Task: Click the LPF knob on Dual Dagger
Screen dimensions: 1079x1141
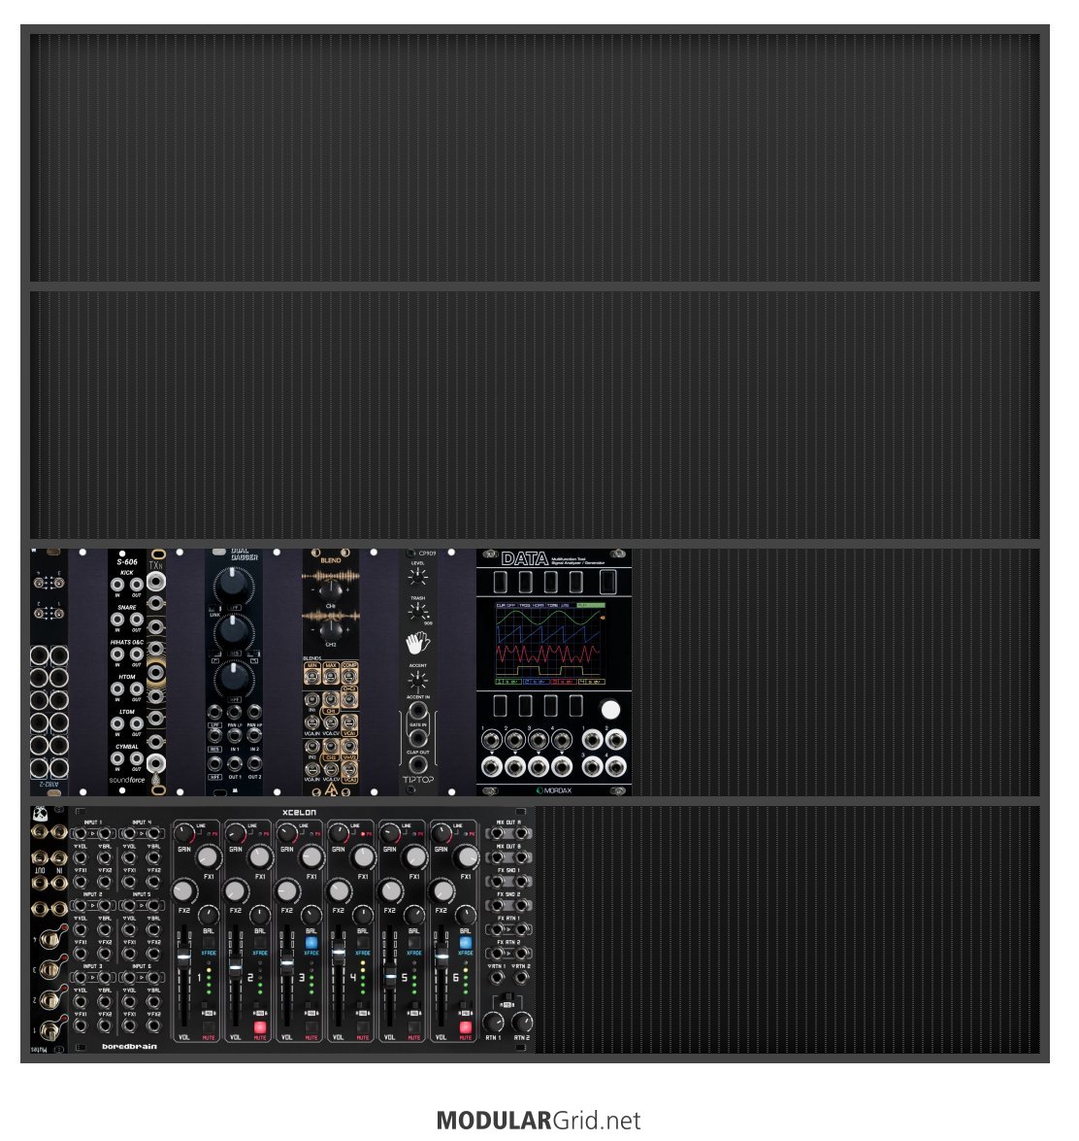Action: pyautogui.click(x=234, y=583)
